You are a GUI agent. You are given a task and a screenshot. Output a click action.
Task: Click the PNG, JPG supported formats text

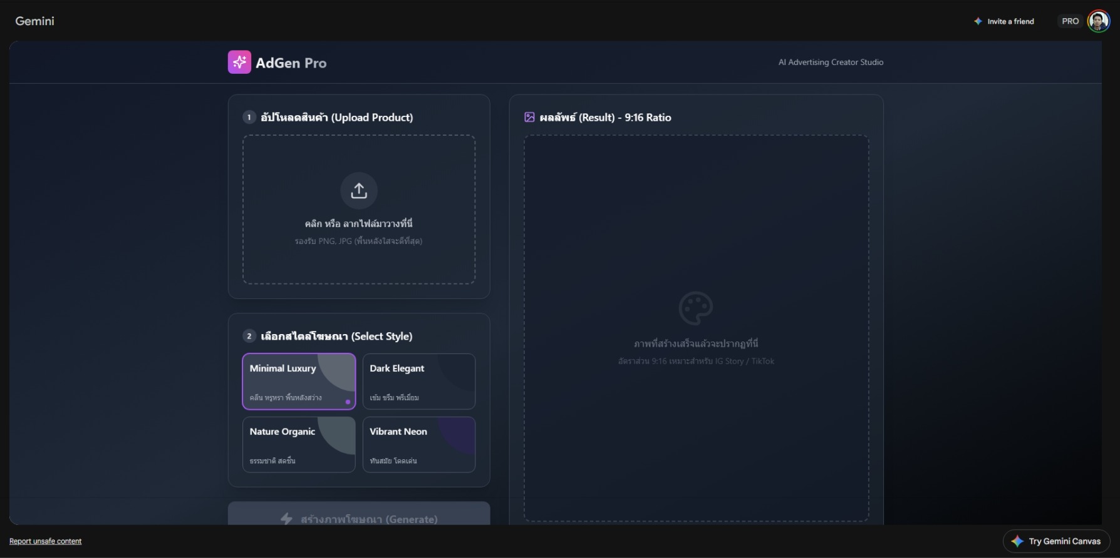[358, 241]
